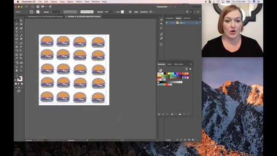277x156 pixels.
Task: Open the Effect menu
Action: click(79, 2)
